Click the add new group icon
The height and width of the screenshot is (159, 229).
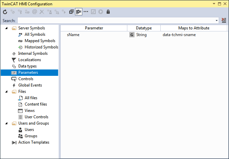tap(57, 12)
